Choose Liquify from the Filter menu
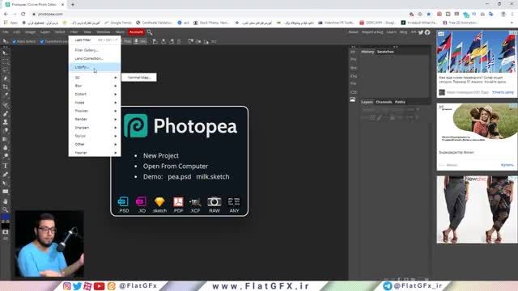The width and height of the screenshot is (518, 291). point(95,67)
